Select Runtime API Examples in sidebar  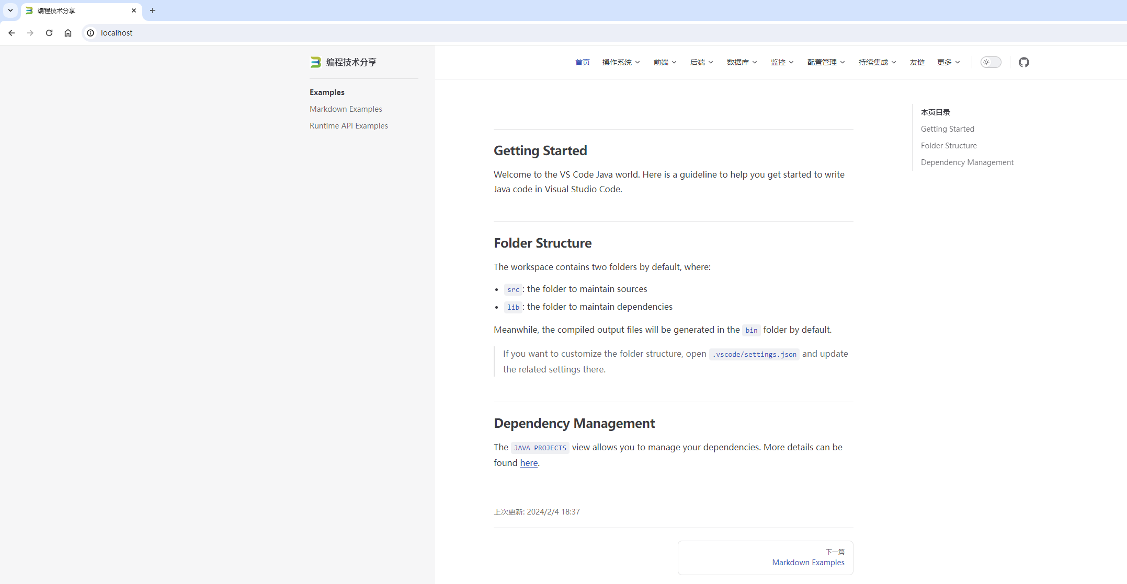click(348, 126)
